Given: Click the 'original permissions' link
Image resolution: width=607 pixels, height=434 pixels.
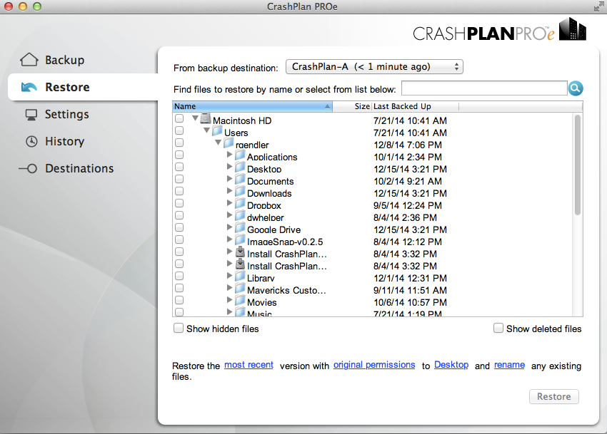Looking at the screenshot, I should (374, 365).
